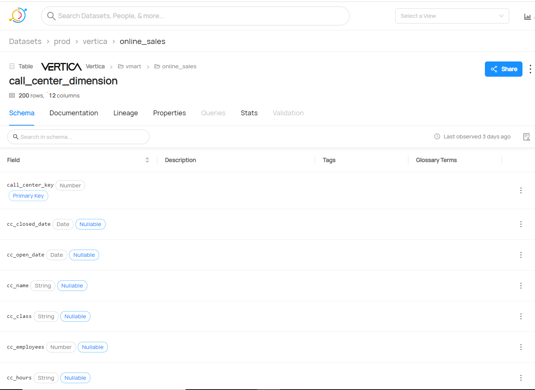Open the vmart folder link
535x390 pixels.
(129, 66)
